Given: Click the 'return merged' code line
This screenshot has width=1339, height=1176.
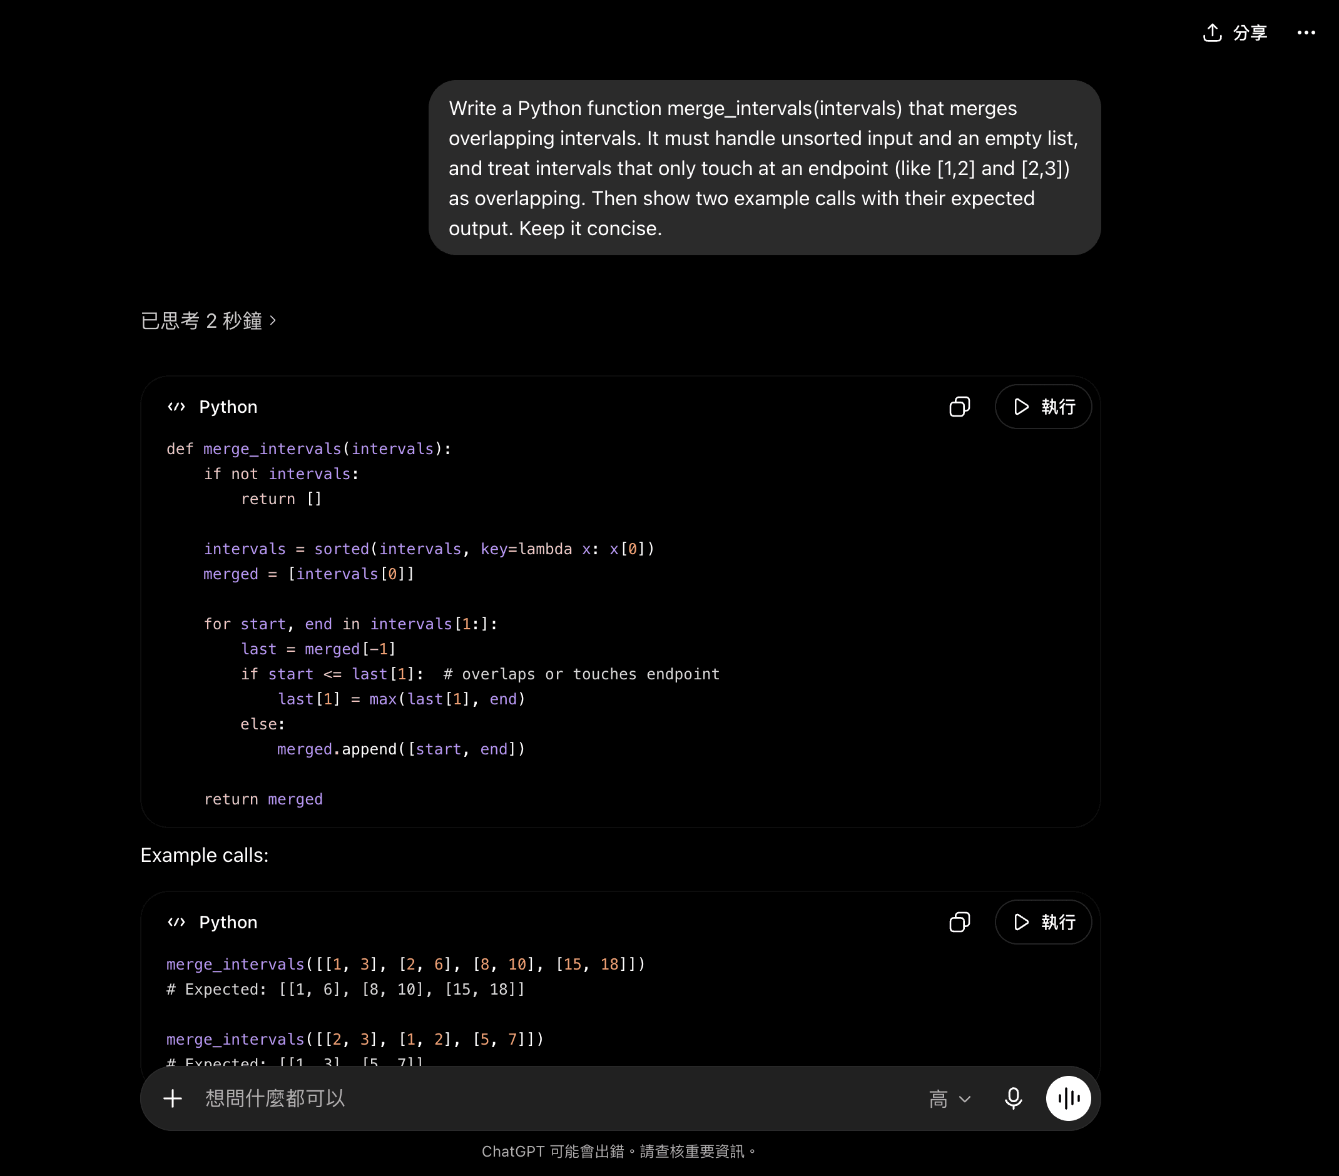Looking at the screenshot, I should pyautogui.click(x=263, y=799).
